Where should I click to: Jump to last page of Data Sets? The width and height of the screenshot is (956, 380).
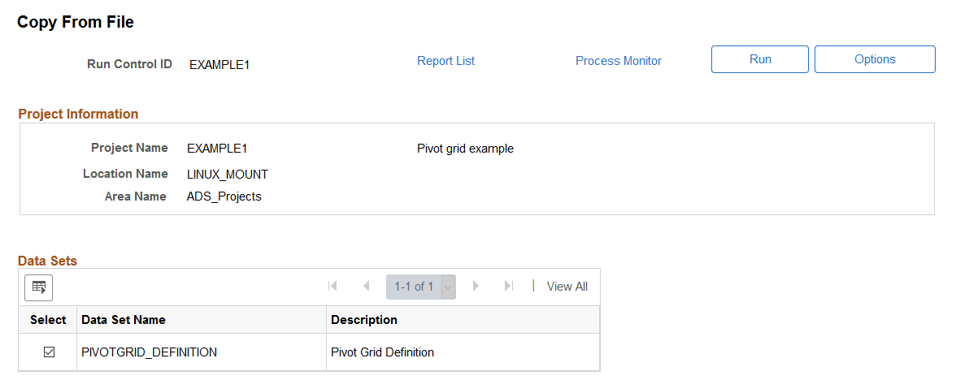pos(509,286)
